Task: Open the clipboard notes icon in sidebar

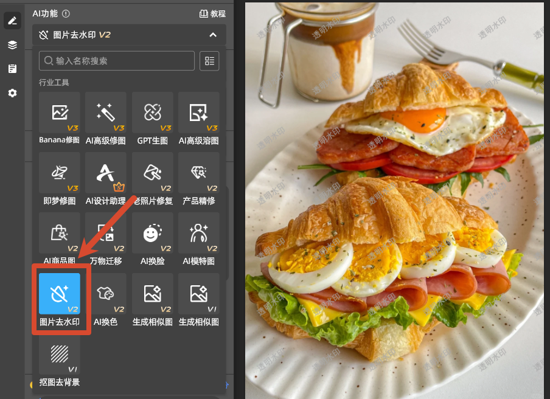Action: coord(12,69)
